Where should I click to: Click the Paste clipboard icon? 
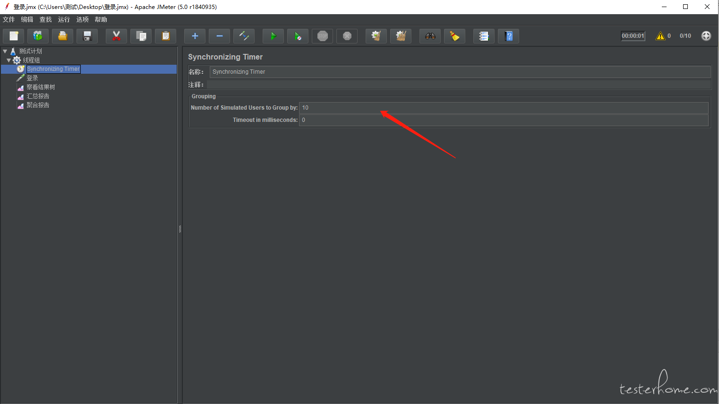coord(165,36)
